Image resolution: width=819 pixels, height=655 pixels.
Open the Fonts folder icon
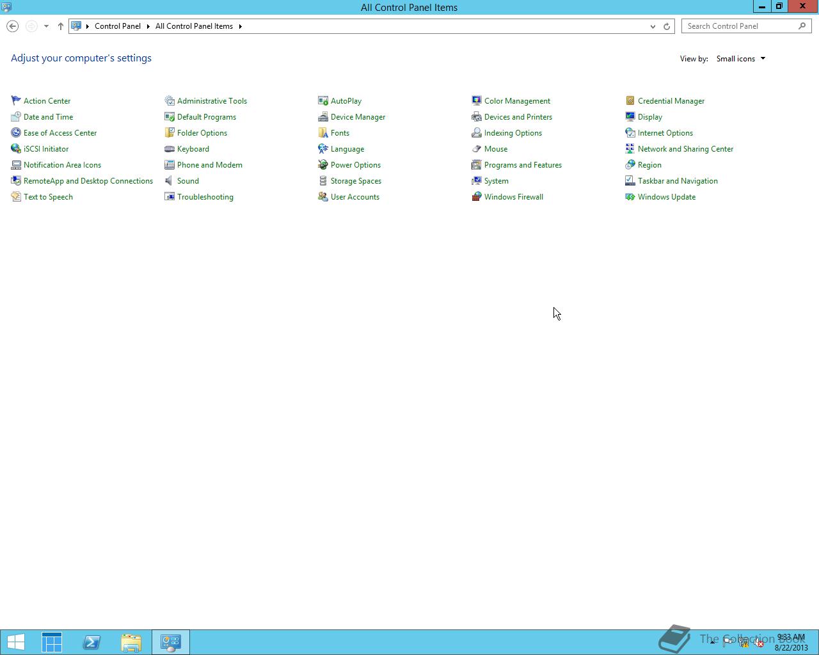323,132
